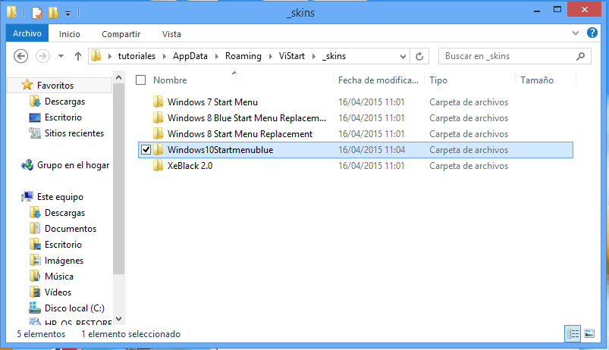Open Sitios recientes in the sidebar

pyautogui.click(x=74, y=133)
